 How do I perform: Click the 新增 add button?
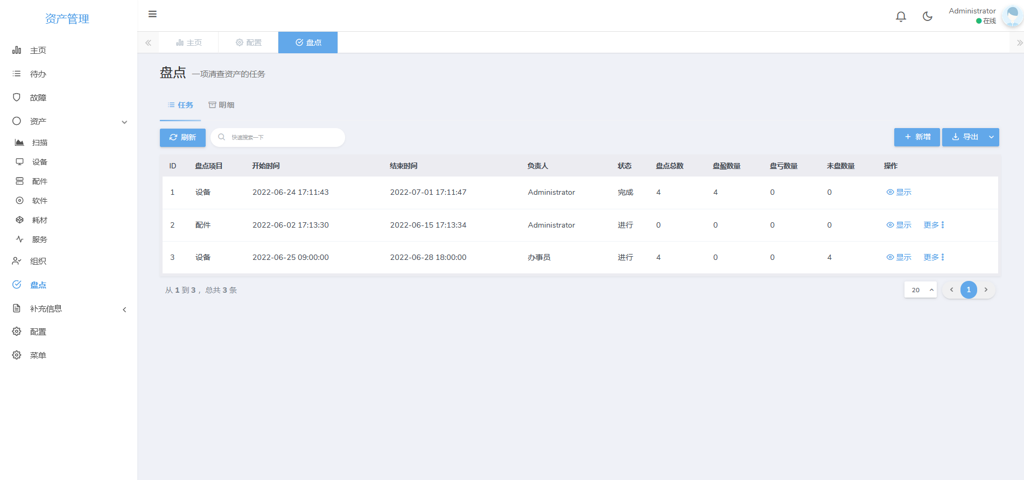pos(917,137)
